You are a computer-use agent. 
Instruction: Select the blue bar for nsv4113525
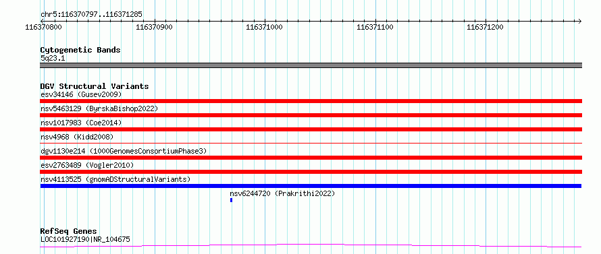point(311,186)
